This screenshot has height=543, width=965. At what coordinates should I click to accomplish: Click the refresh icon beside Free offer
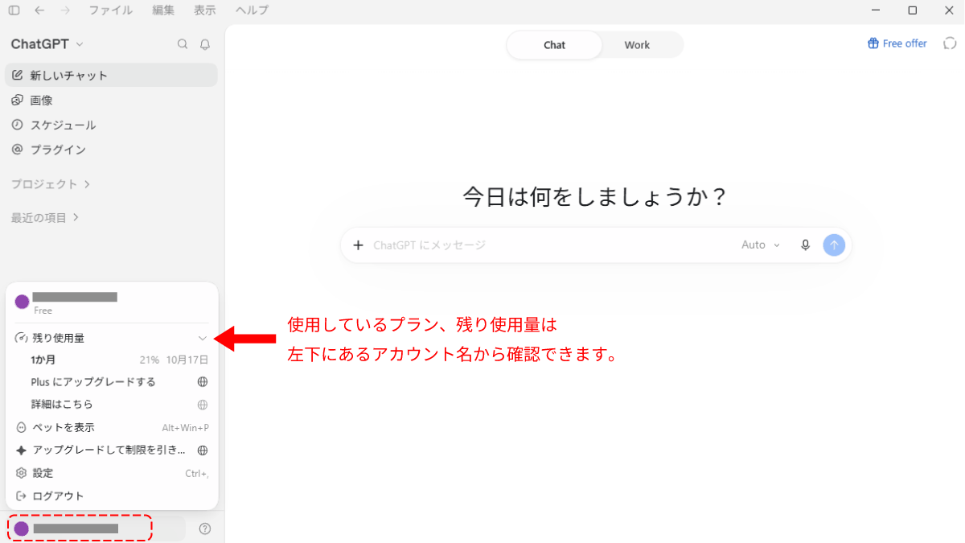[x=950, y=43]
